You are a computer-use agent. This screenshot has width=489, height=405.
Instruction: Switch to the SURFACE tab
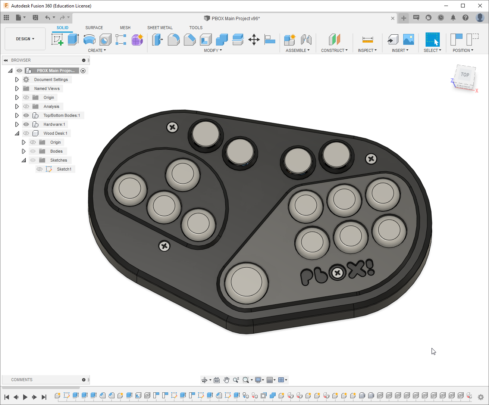coord(94,27)
